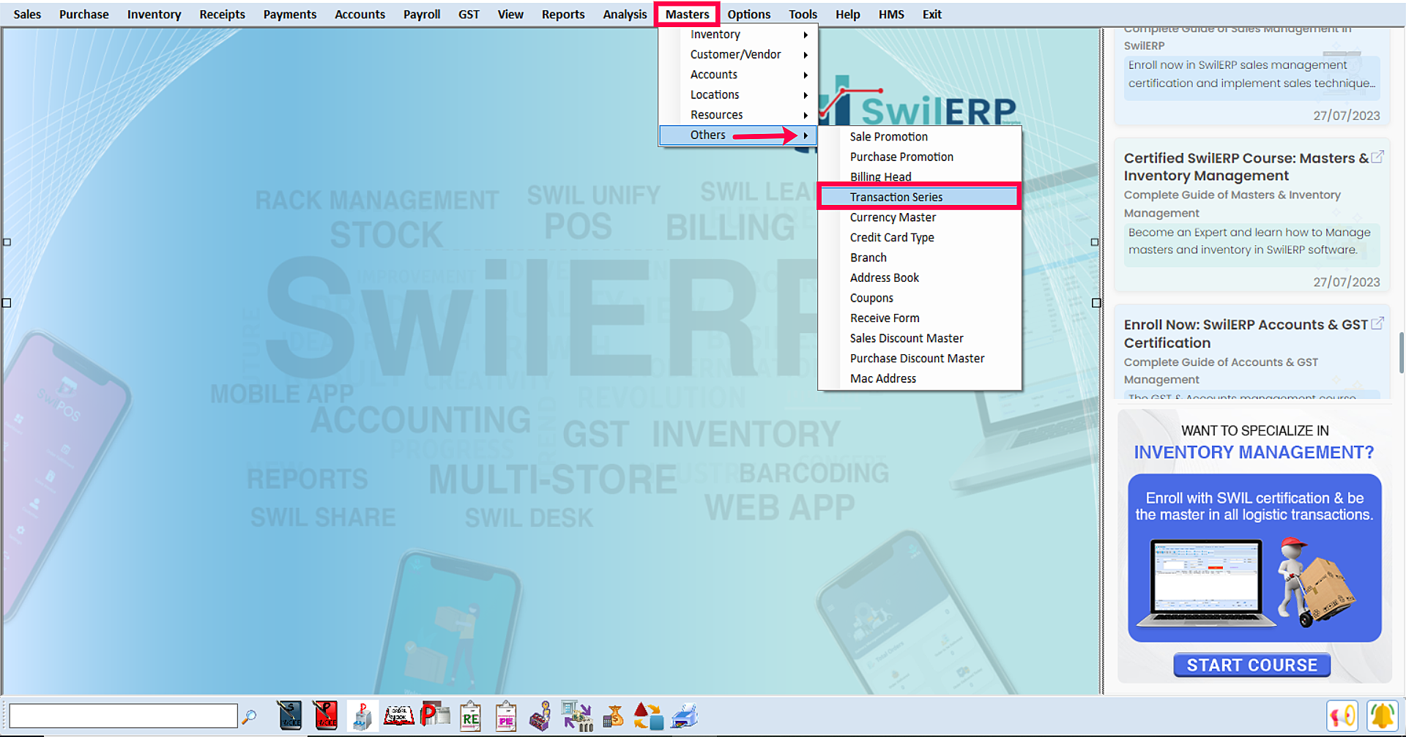Open the View menu

pyautogui.click(x=510, y=14)
